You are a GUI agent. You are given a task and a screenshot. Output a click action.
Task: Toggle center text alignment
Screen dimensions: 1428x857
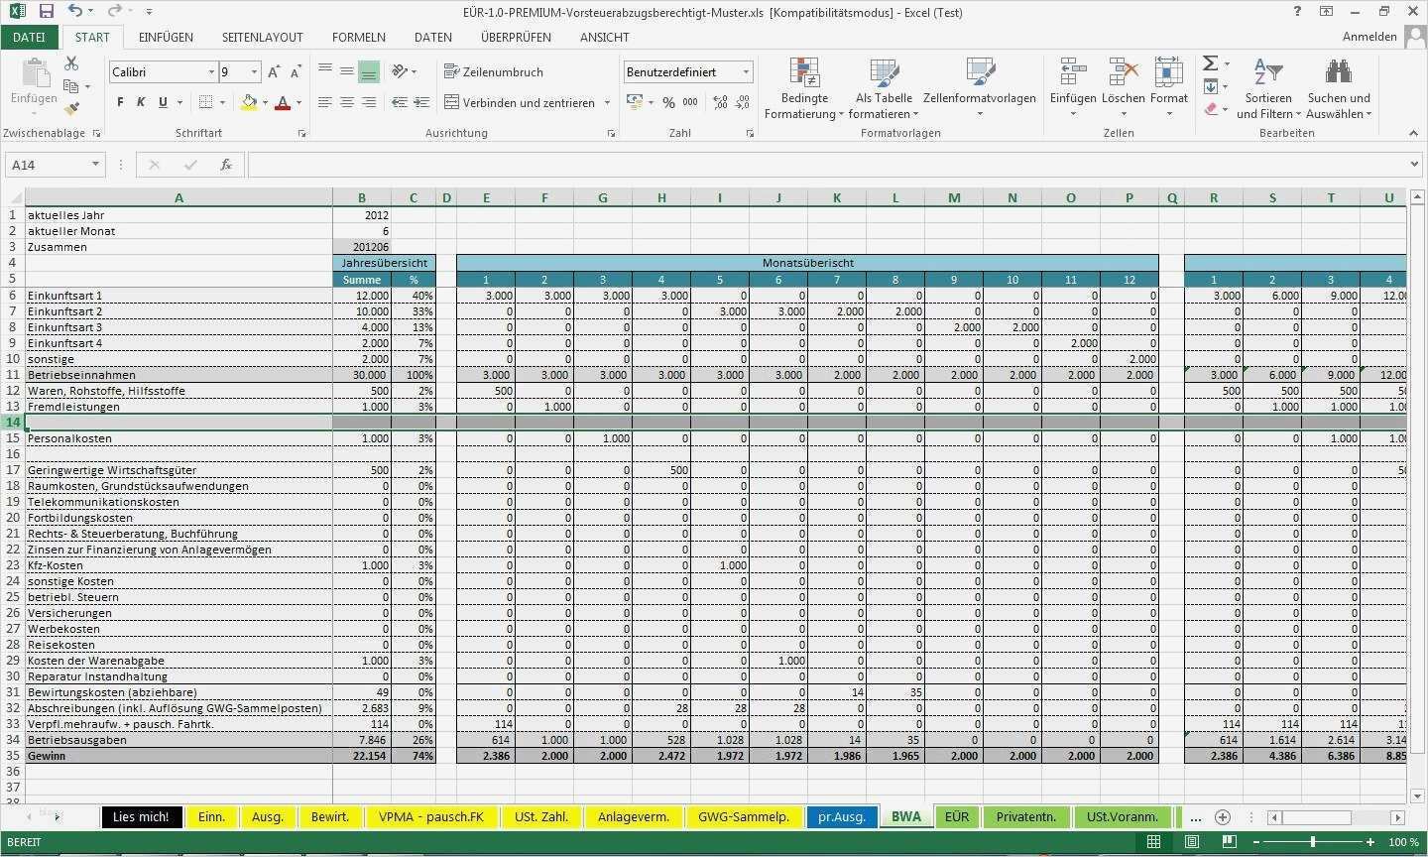(x=346, y=102)
